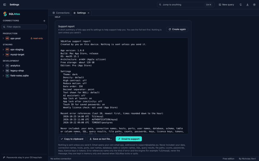Click the 'TLS/mssql' error reference line
259x161 pixels.
tap(83, 116)
